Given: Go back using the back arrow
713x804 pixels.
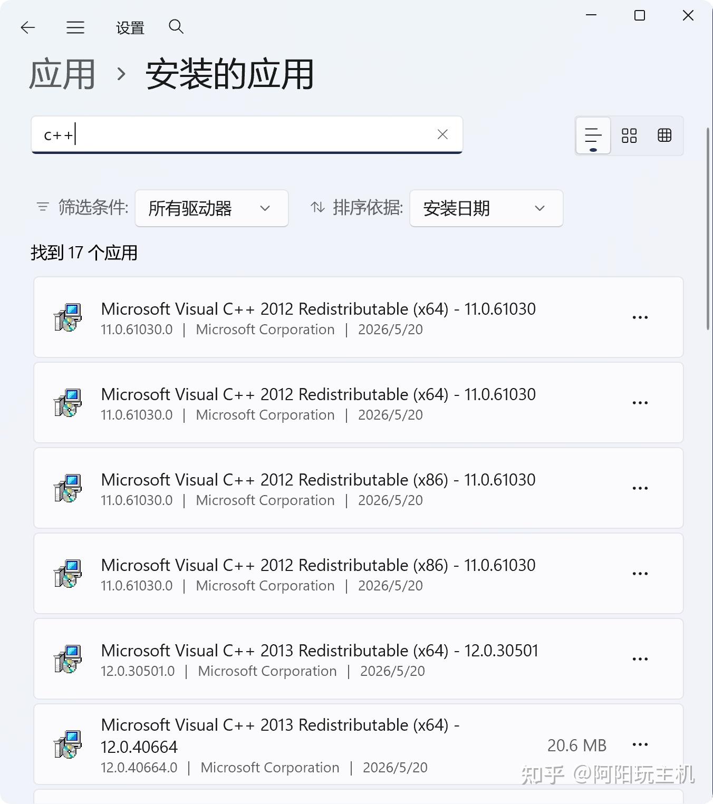Looking at the screenshot, I should 28,27.
